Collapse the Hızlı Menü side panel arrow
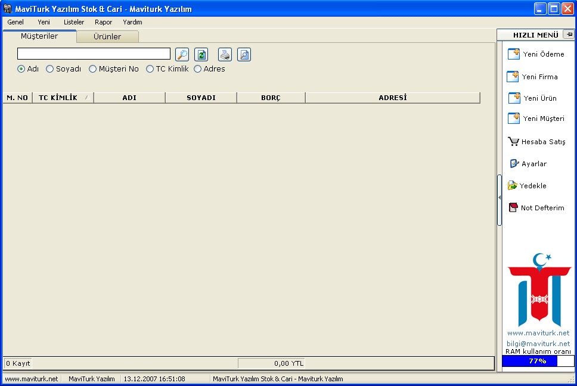 500,198
